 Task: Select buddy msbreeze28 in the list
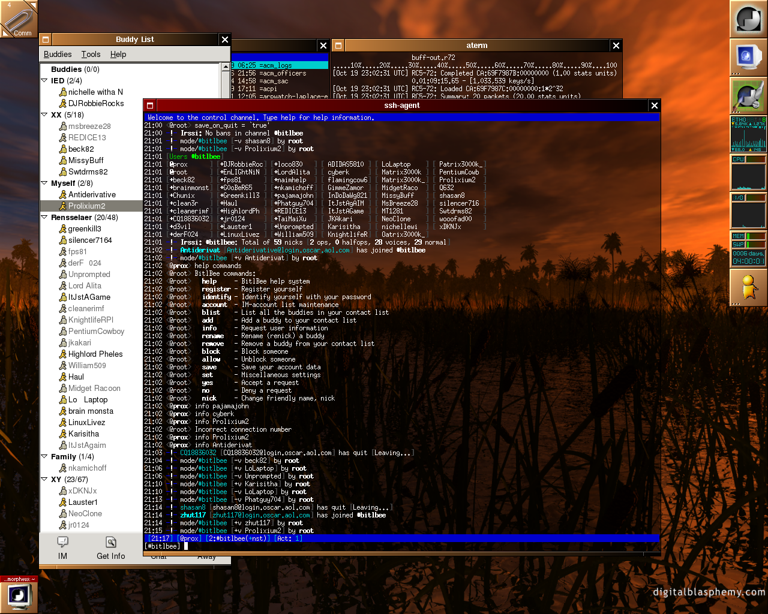pos(91,127)
